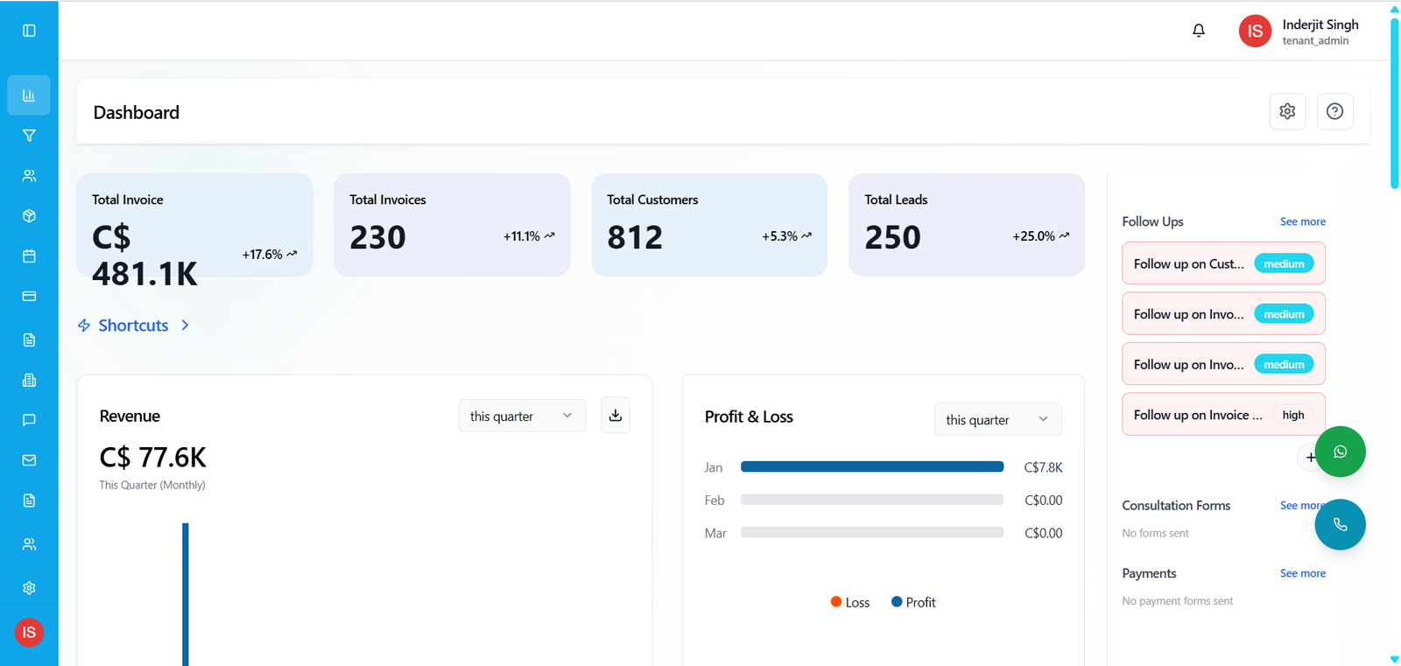Click the green WhatsApp floating button

click(x=1340, y=452)
